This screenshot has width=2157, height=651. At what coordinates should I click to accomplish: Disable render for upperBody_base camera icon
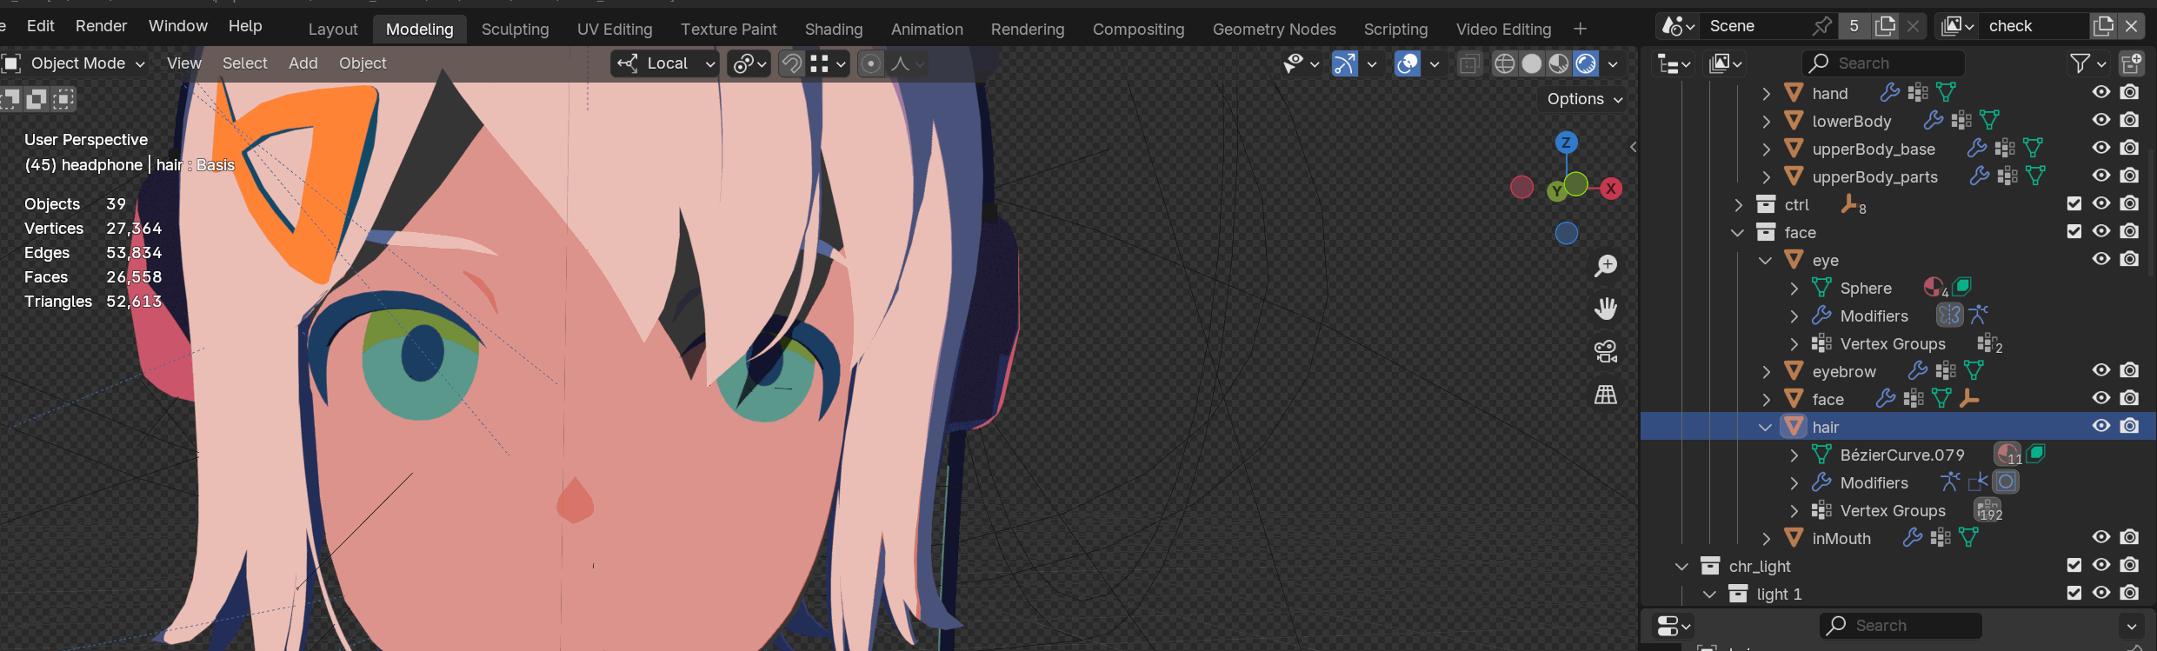click(2129, 148)
